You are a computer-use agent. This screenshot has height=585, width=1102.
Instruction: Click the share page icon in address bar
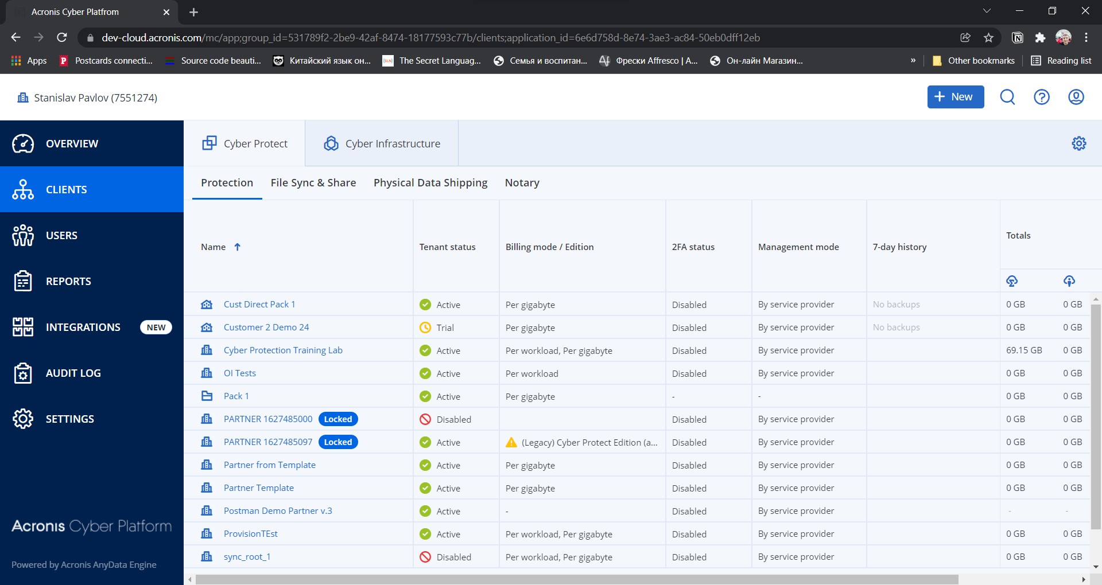coord(965,37)
